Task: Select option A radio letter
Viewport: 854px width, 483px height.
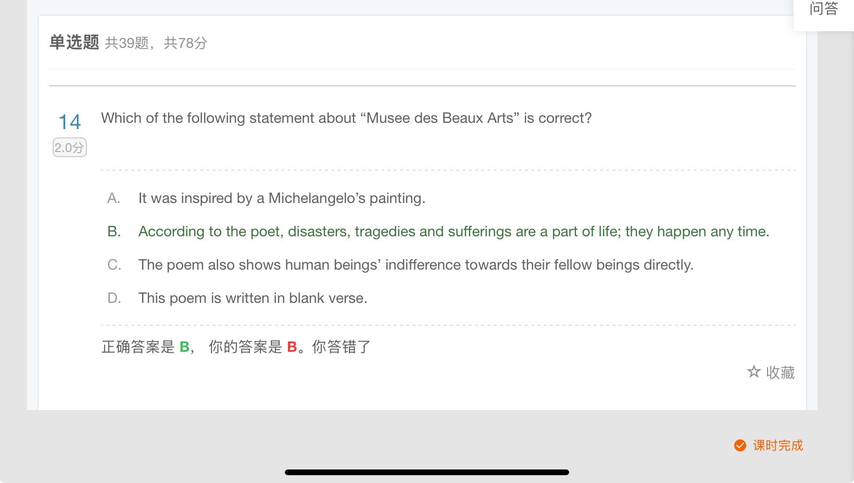Action: click(114, 198)
